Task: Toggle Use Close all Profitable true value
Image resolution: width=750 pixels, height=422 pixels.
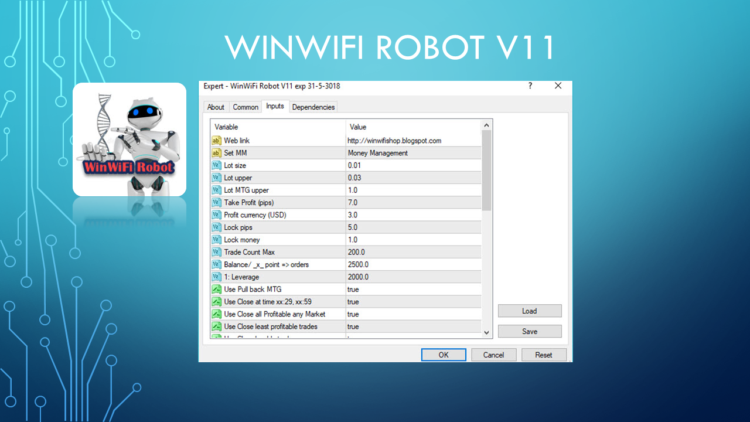Action: [413, 314]
